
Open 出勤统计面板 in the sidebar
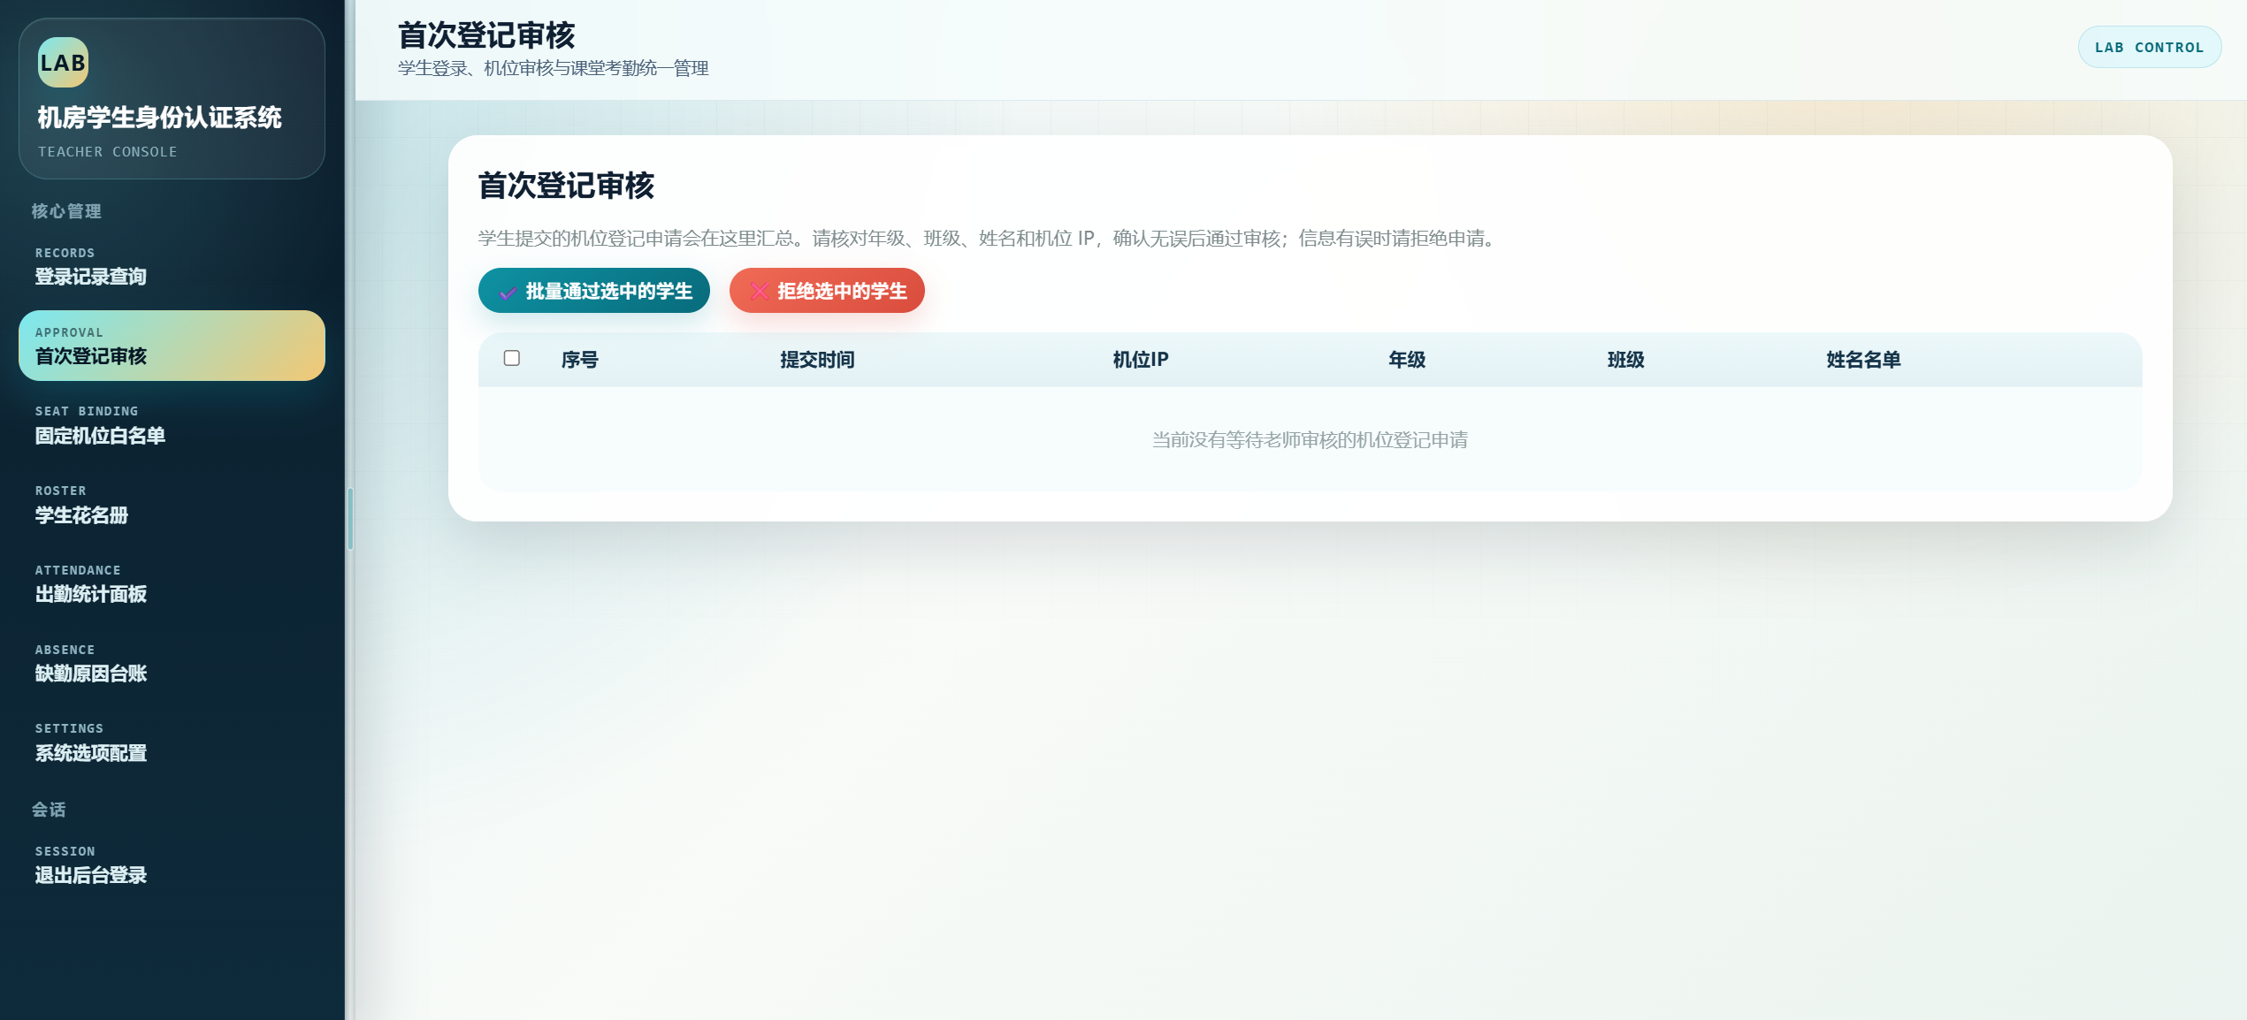coord(172,583)
